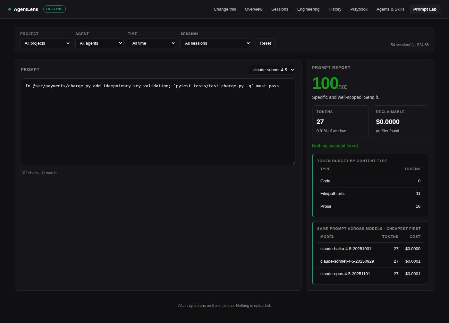
Task: Click the Prompt Report heading
Action: 331,68
